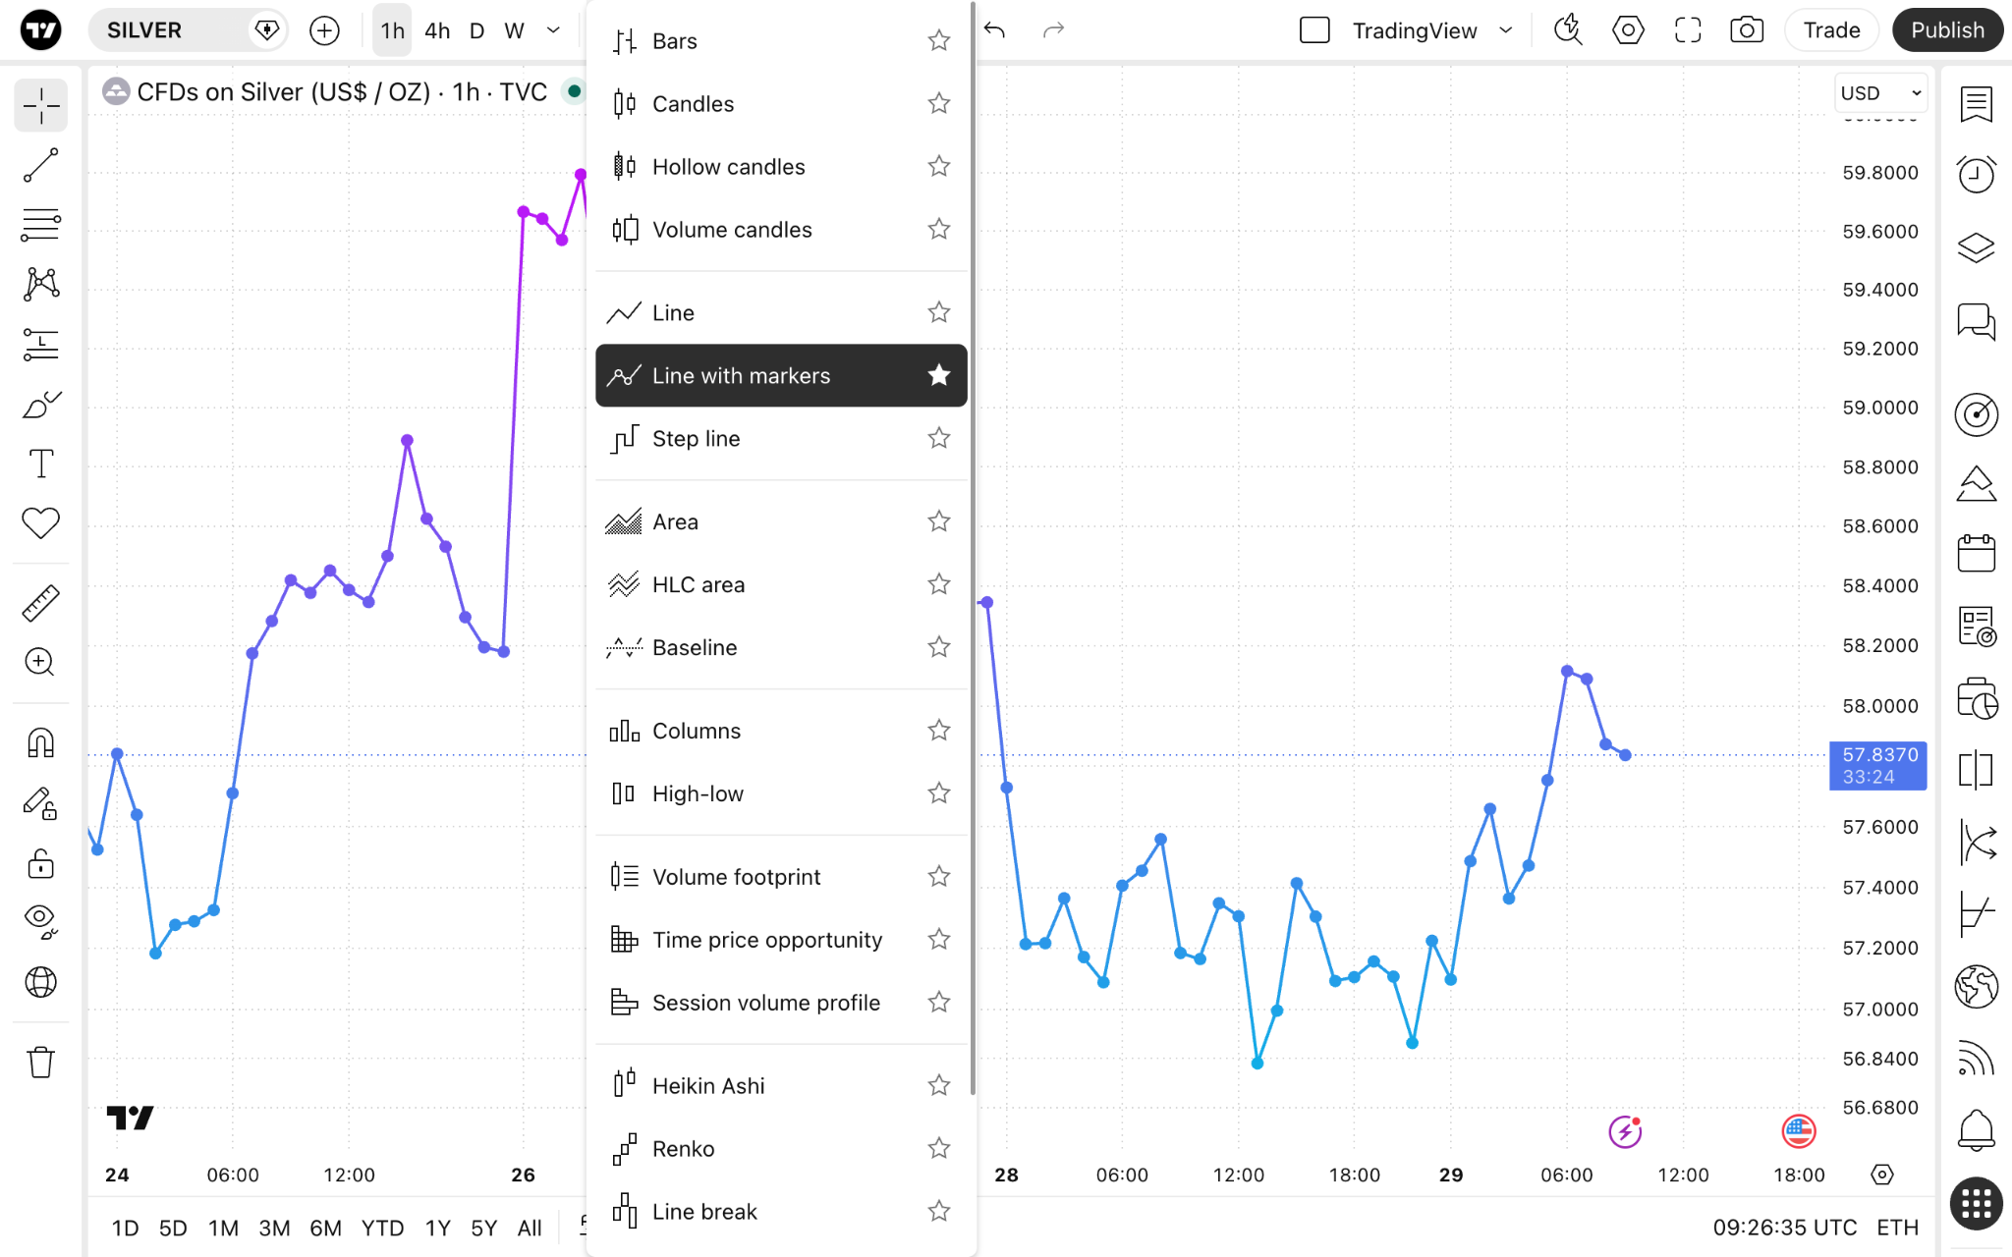Select the ruler measure tool
Image resolution: width=2012 pixels, height=1257 pixels.
[x=41, y=603]
